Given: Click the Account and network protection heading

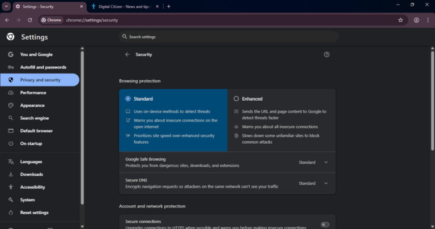Looking at the screenshot, I should point(152,206).
